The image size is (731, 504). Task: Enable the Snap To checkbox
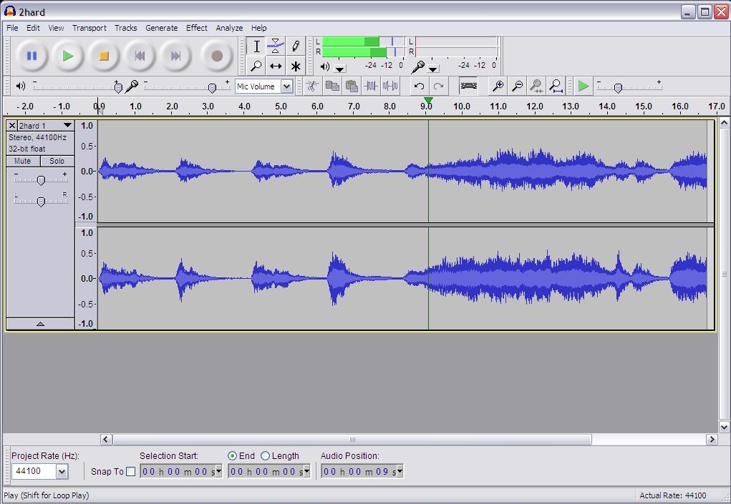pos(130,471)
